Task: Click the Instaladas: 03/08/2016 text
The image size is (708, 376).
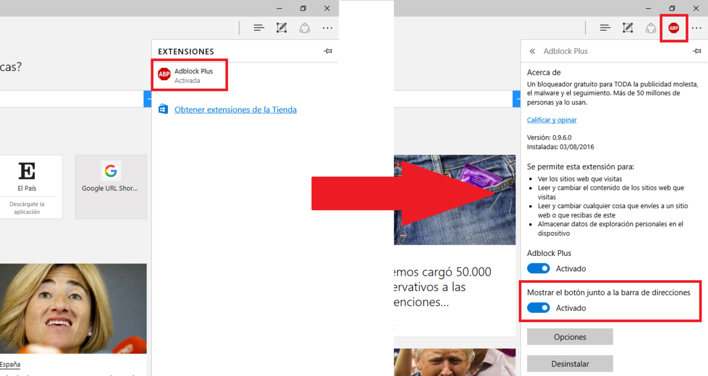Action: [x=561, y=147]
